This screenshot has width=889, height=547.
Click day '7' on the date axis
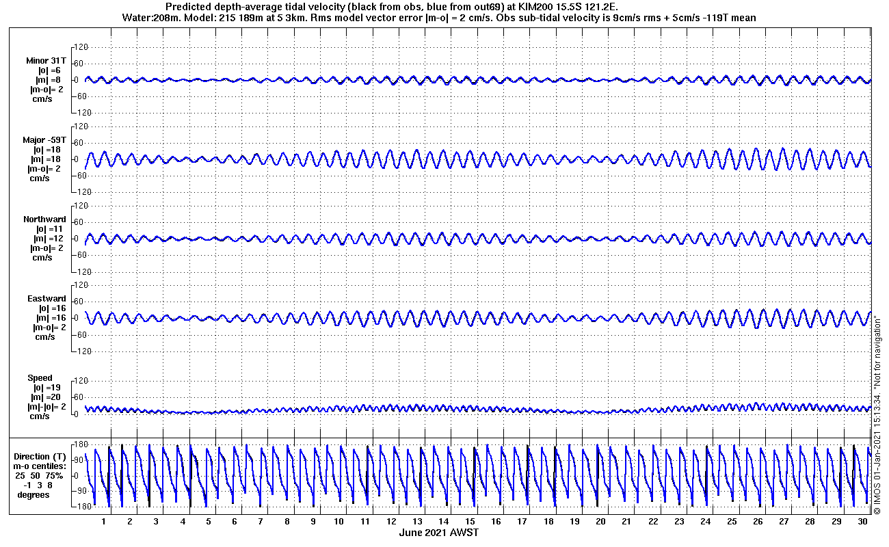click(261, 522)
